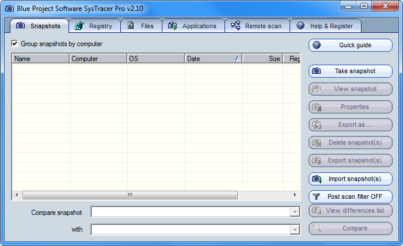Click the scroll left arrow of list
The width and height of the screenshot is (403, 246).
pos(17,195)
